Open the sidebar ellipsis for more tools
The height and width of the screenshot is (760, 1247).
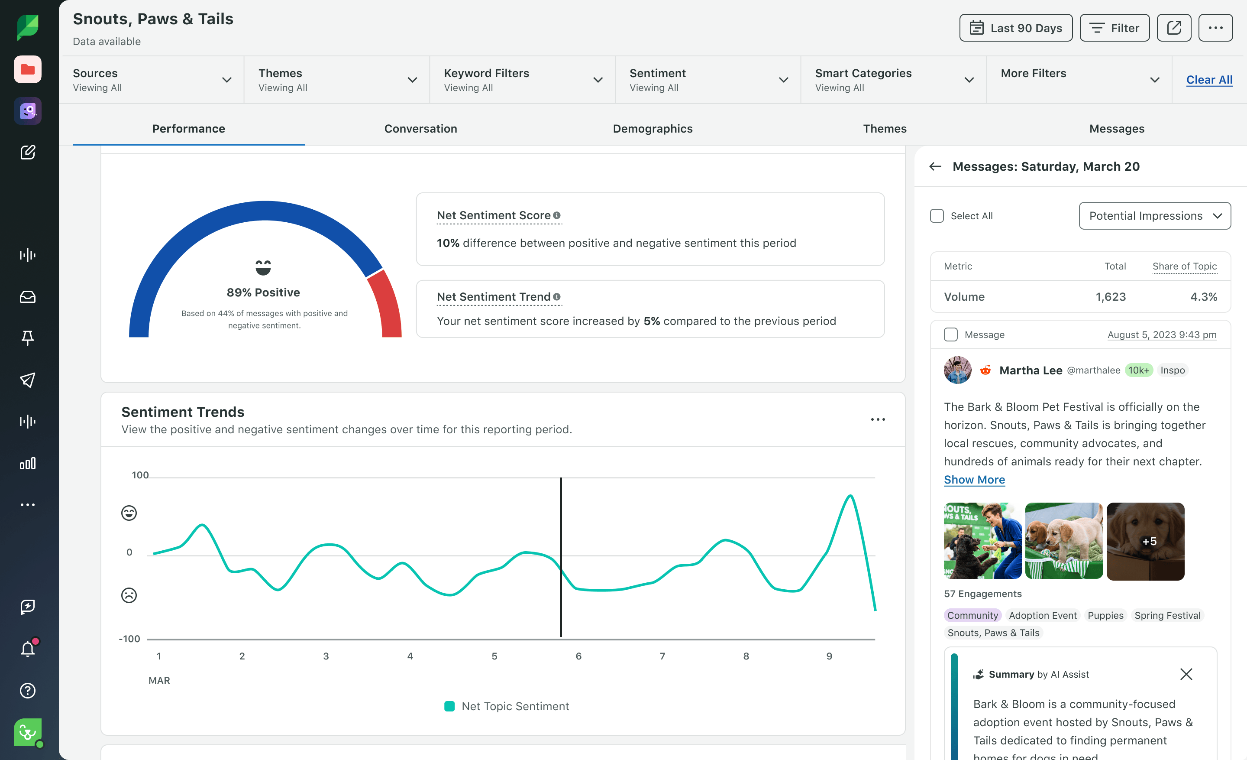pos(28,504)
